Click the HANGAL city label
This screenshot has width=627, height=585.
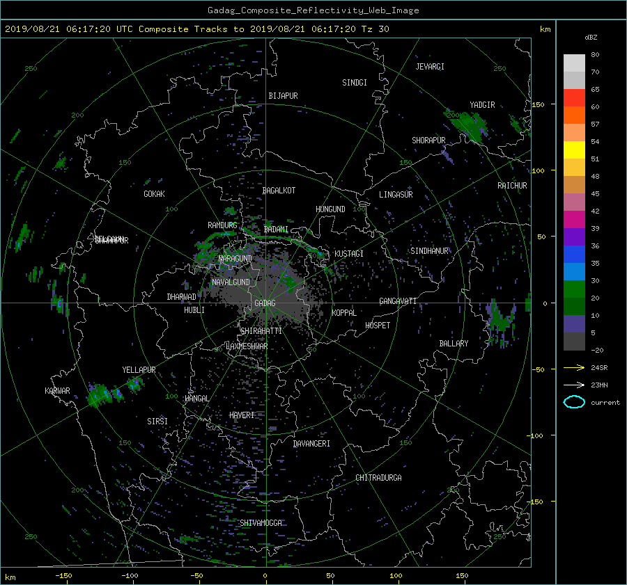[x=196, y=399]
